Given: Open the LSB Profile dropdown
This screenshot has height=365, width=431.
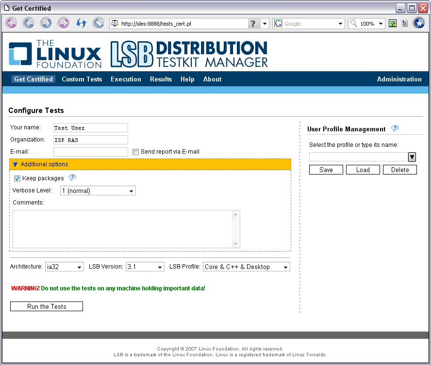Looking at the screenshot, I should click(x=246, y=267).
